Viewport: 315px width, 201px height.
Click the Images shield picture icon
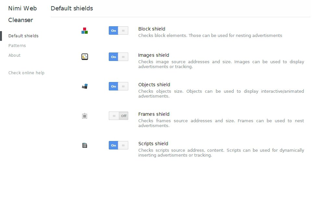coord(84,57)
